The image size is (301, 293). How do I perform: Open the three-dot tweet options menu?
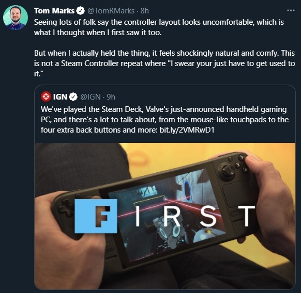click(x=291, y=10)
